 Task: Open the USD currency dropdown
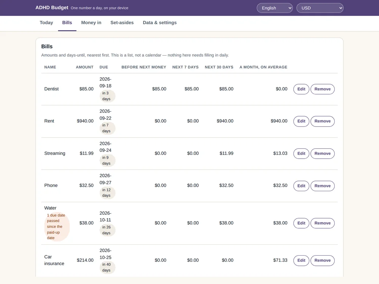click(x=320, y=8)
